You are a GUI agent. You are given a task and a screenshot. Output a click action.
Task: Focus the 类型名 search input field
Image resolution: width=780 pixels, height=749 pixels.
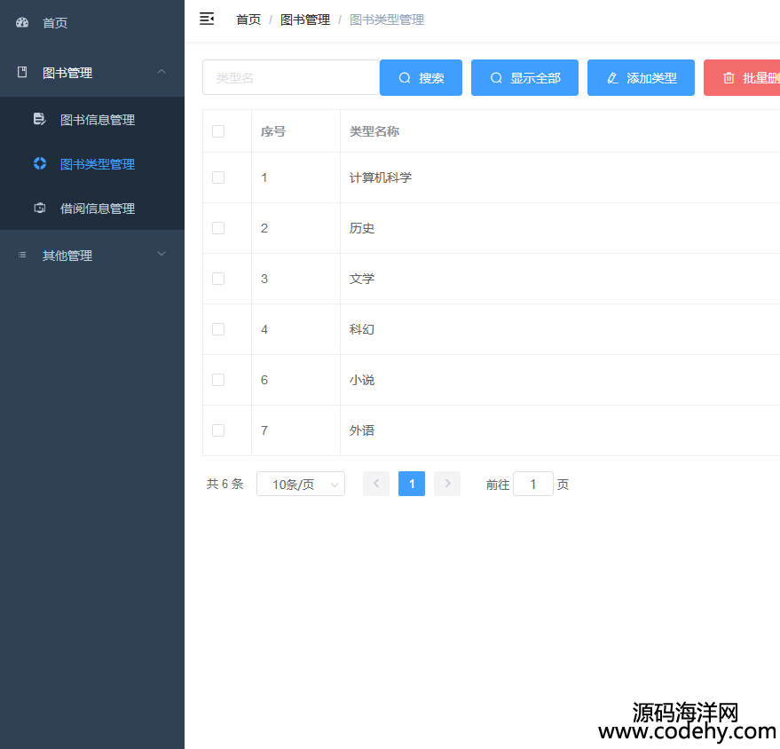pyautogui.click(x=291, y=78)
